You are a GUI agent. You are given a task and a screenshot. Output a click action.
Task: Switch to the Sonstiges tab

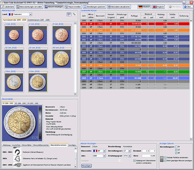(x=72, y=145)
